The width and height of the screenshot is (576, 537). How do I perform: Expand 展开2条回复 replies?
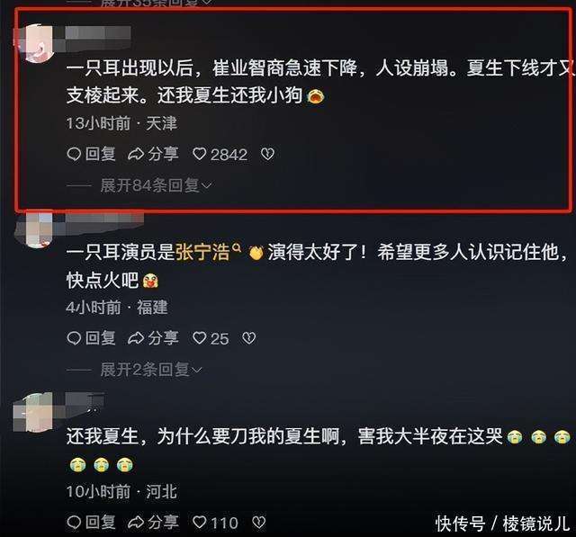(x=151, y=370)
